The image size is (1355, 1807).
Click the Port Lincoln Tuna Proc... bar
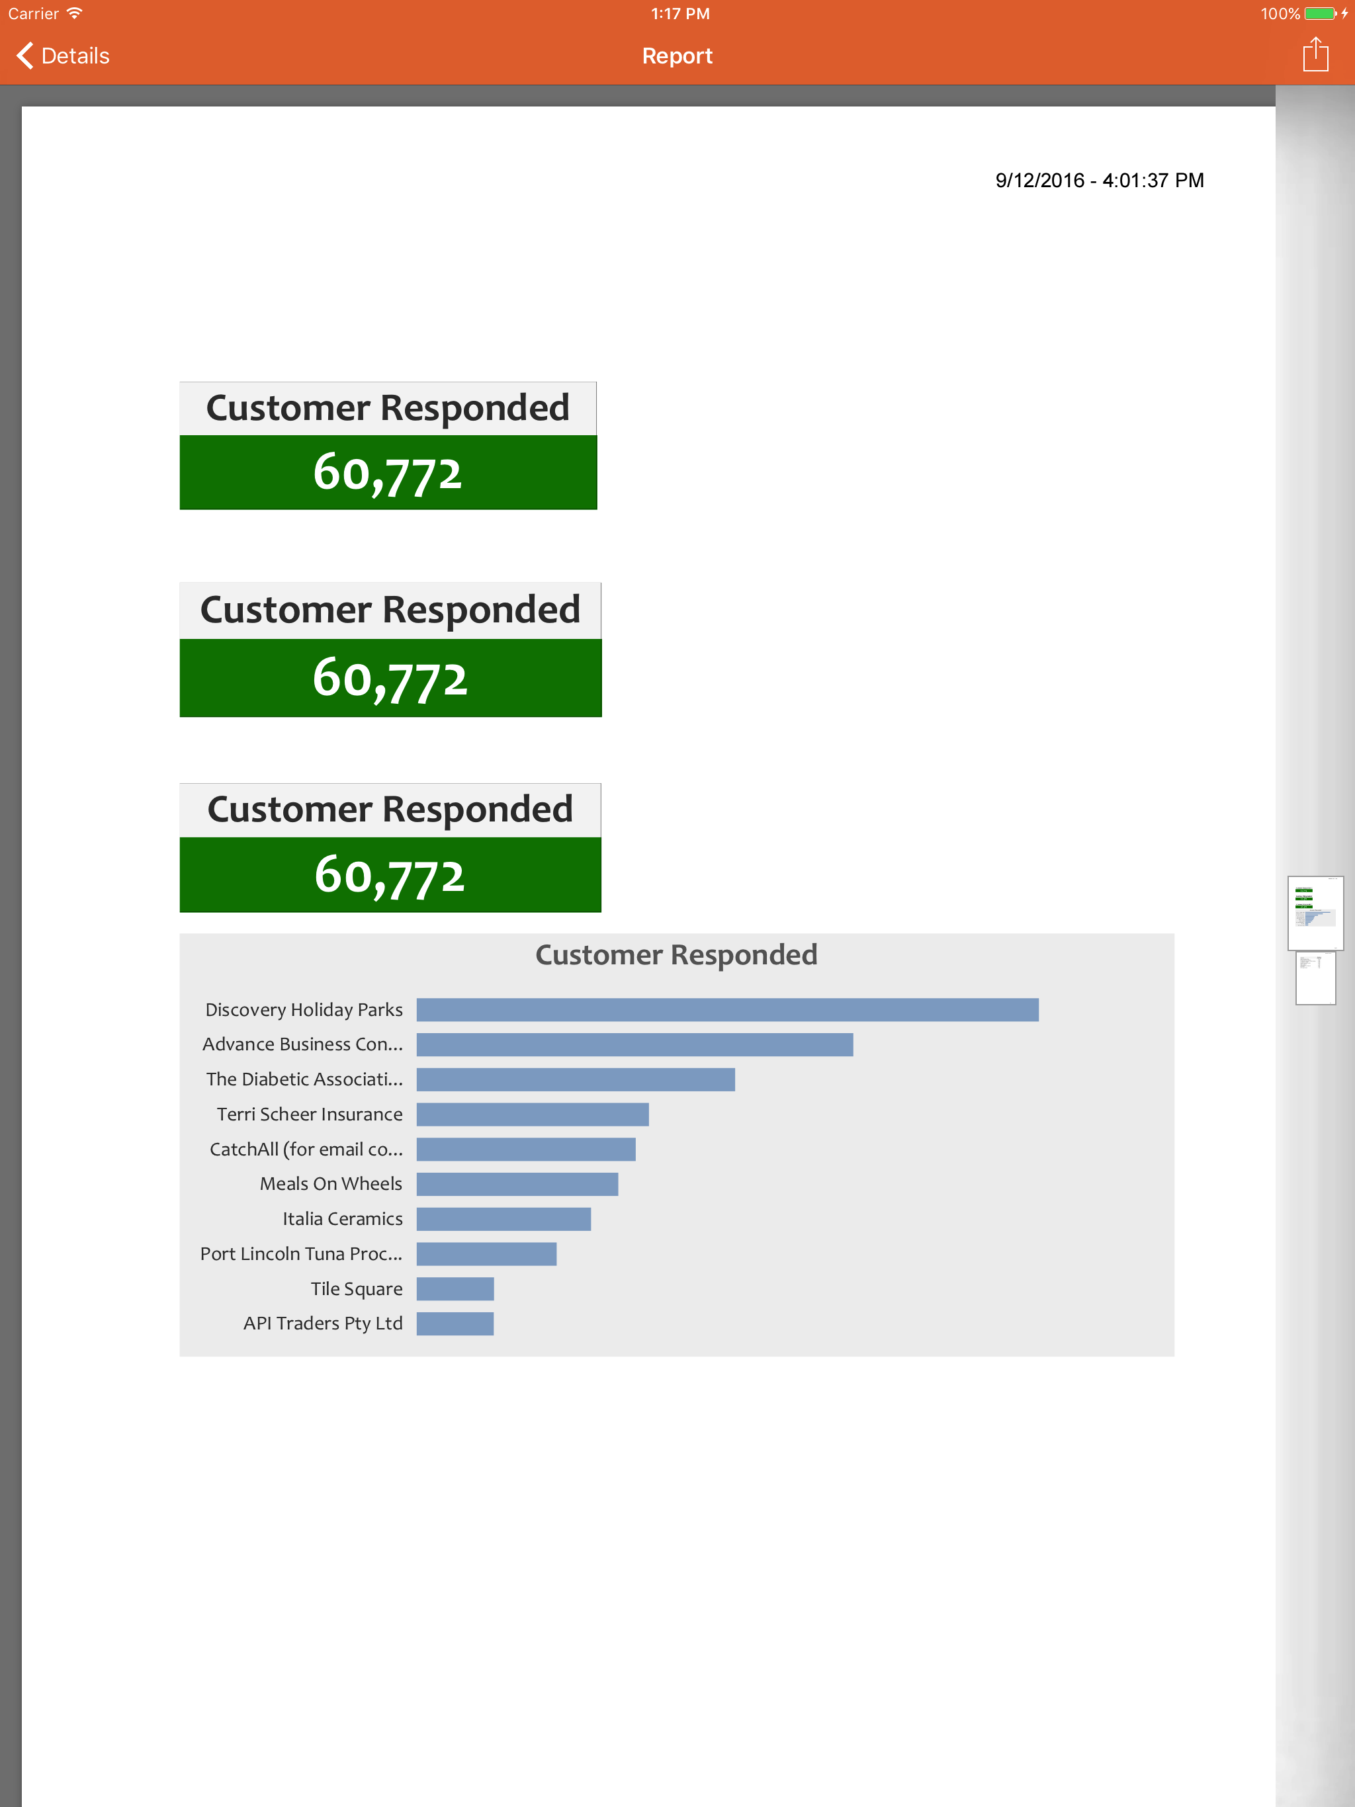click(486, 1254)
